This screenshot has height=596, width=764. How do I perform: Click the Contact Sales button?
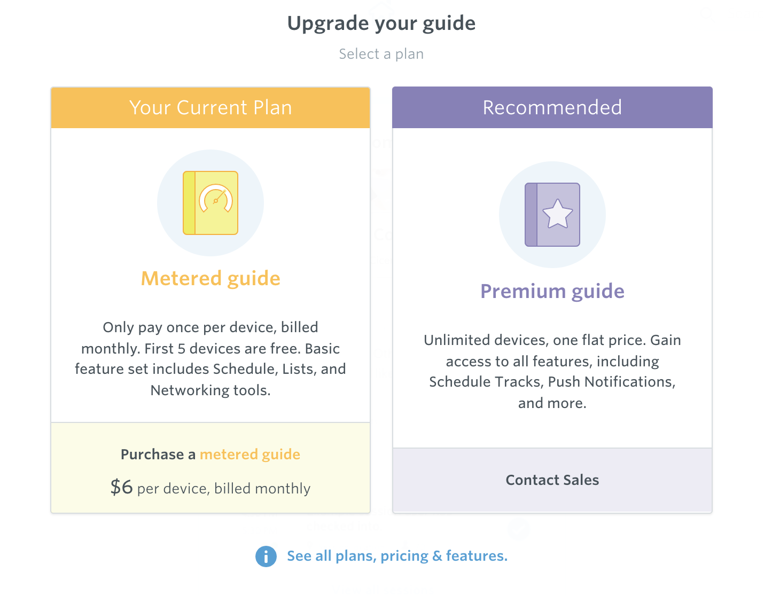pos(552,480)
